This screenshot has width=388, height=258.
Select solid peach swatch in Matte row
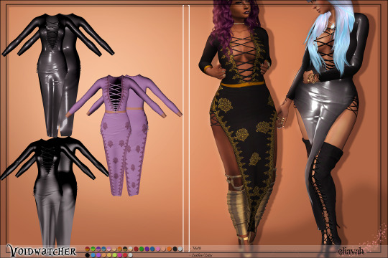click(x=163, y=249)
